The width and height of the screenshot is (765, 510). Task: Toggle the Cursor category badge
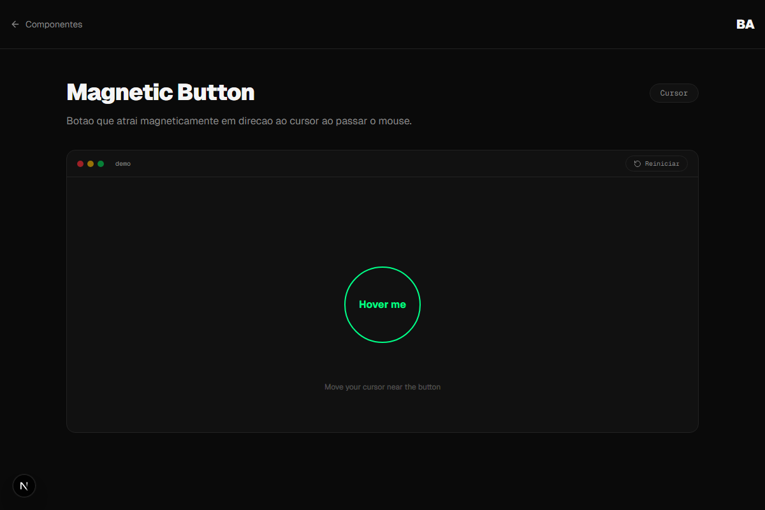673,92
